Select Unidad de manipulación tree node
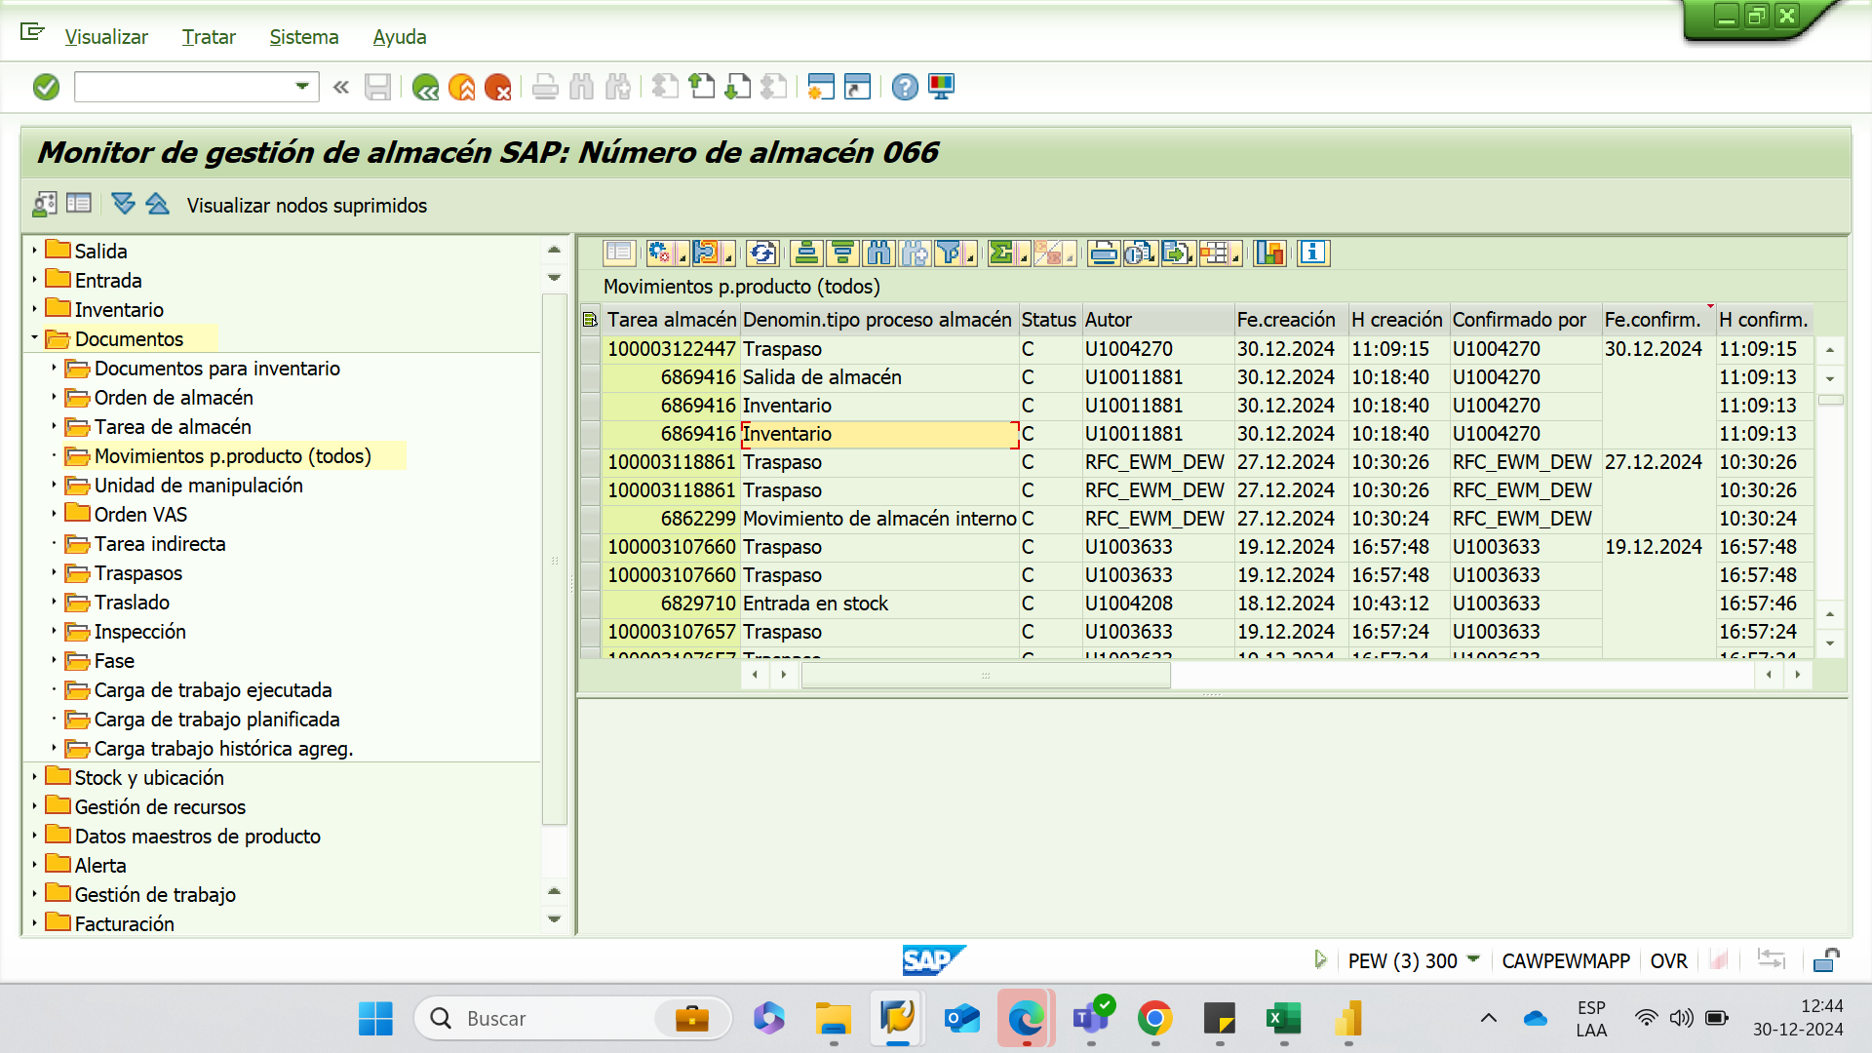 [198, 486]
